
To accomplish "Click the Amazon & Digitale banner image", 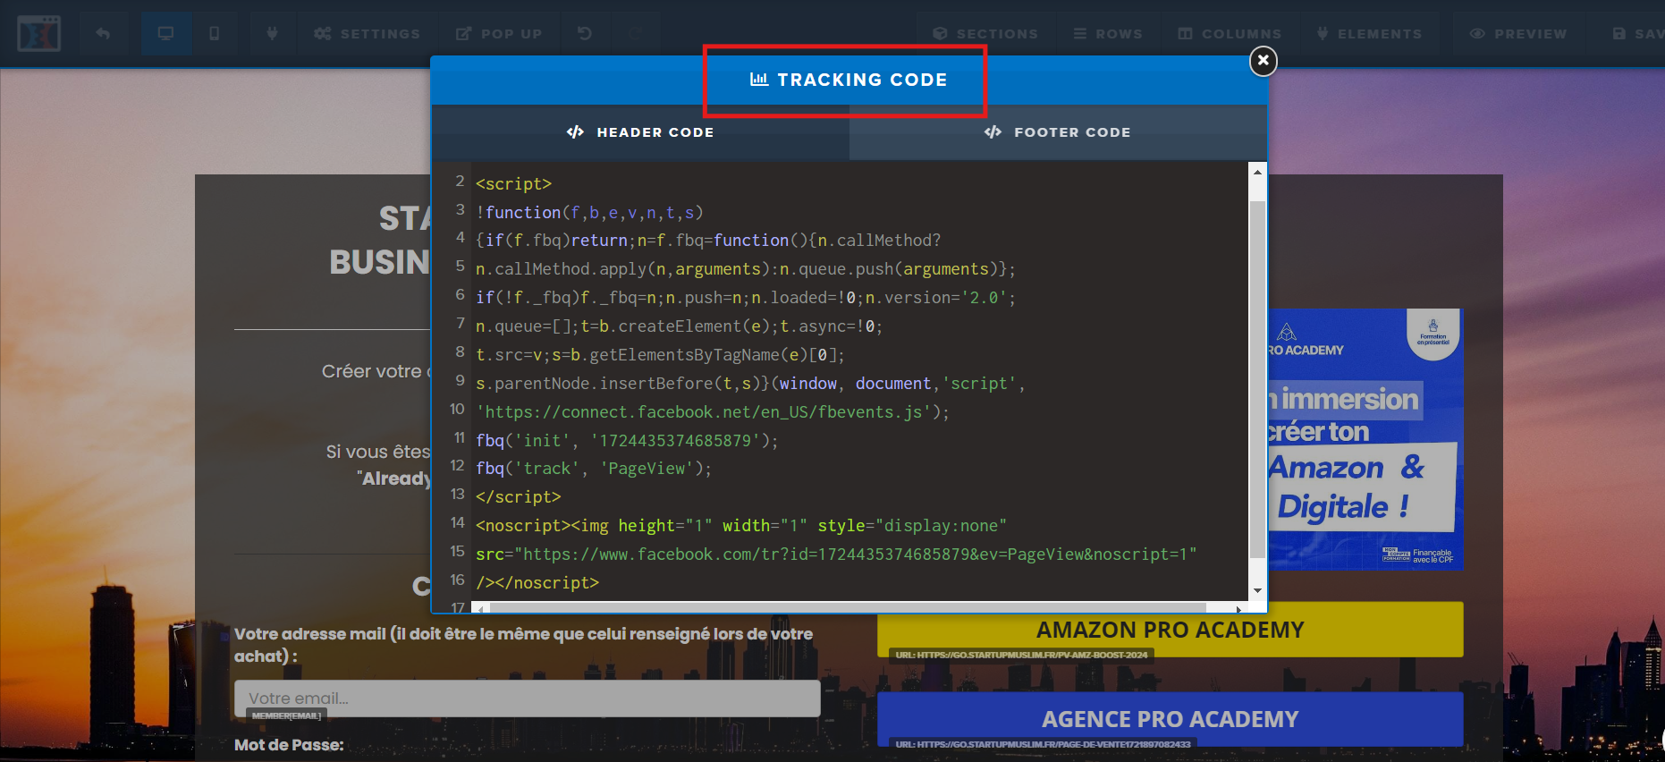I will [1365, 439].
